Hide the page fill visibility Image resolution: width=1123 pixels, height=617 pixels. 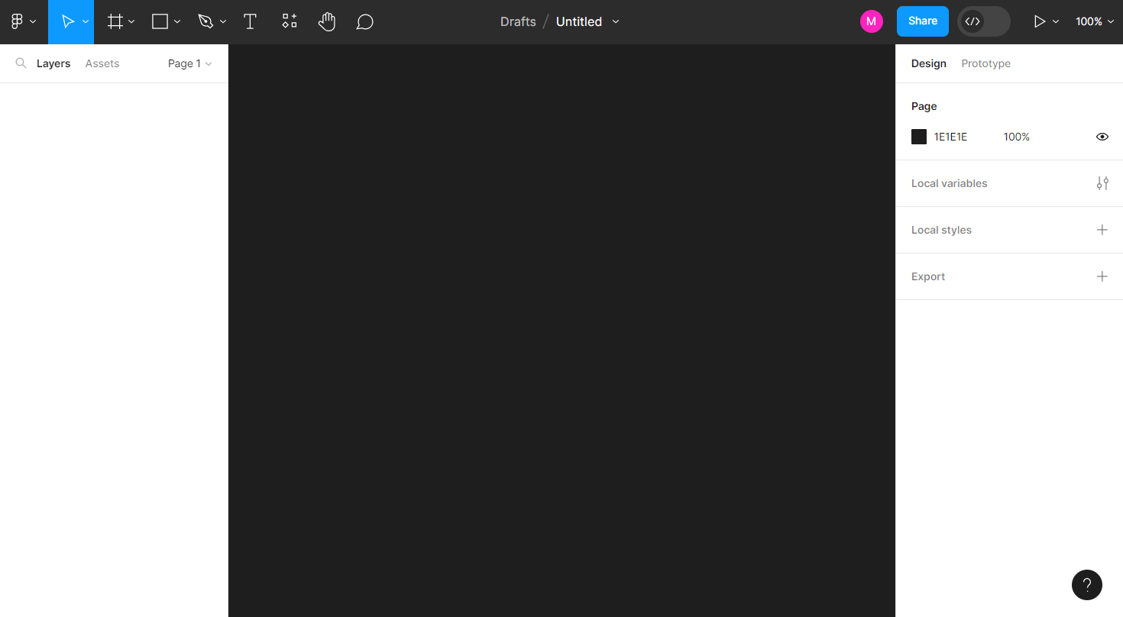pyautogui.click(x=1102, y=136)
